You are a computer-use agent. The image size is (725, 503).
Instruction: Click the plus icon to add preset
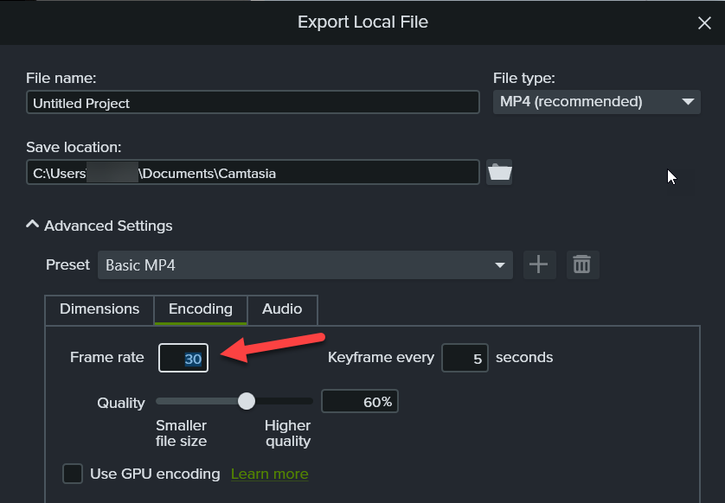tap(539, 264)
